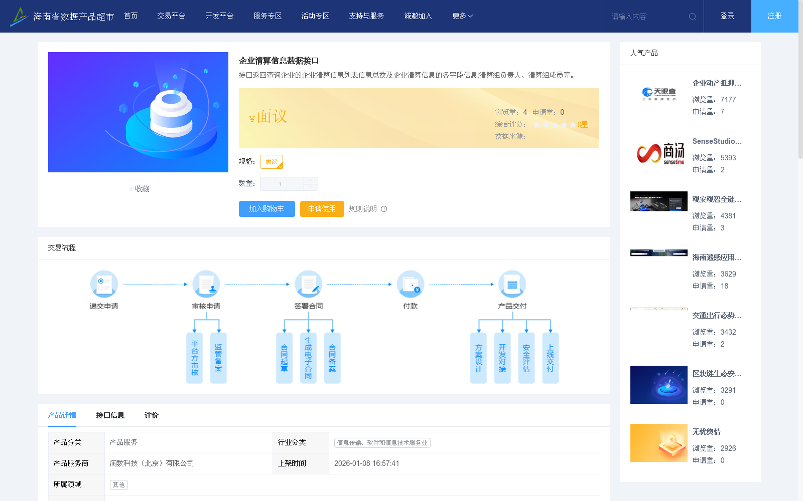Image resolution: width=803 pixels, height=501 pixels.
Task: Click the quantity input field
Action: 282,184
